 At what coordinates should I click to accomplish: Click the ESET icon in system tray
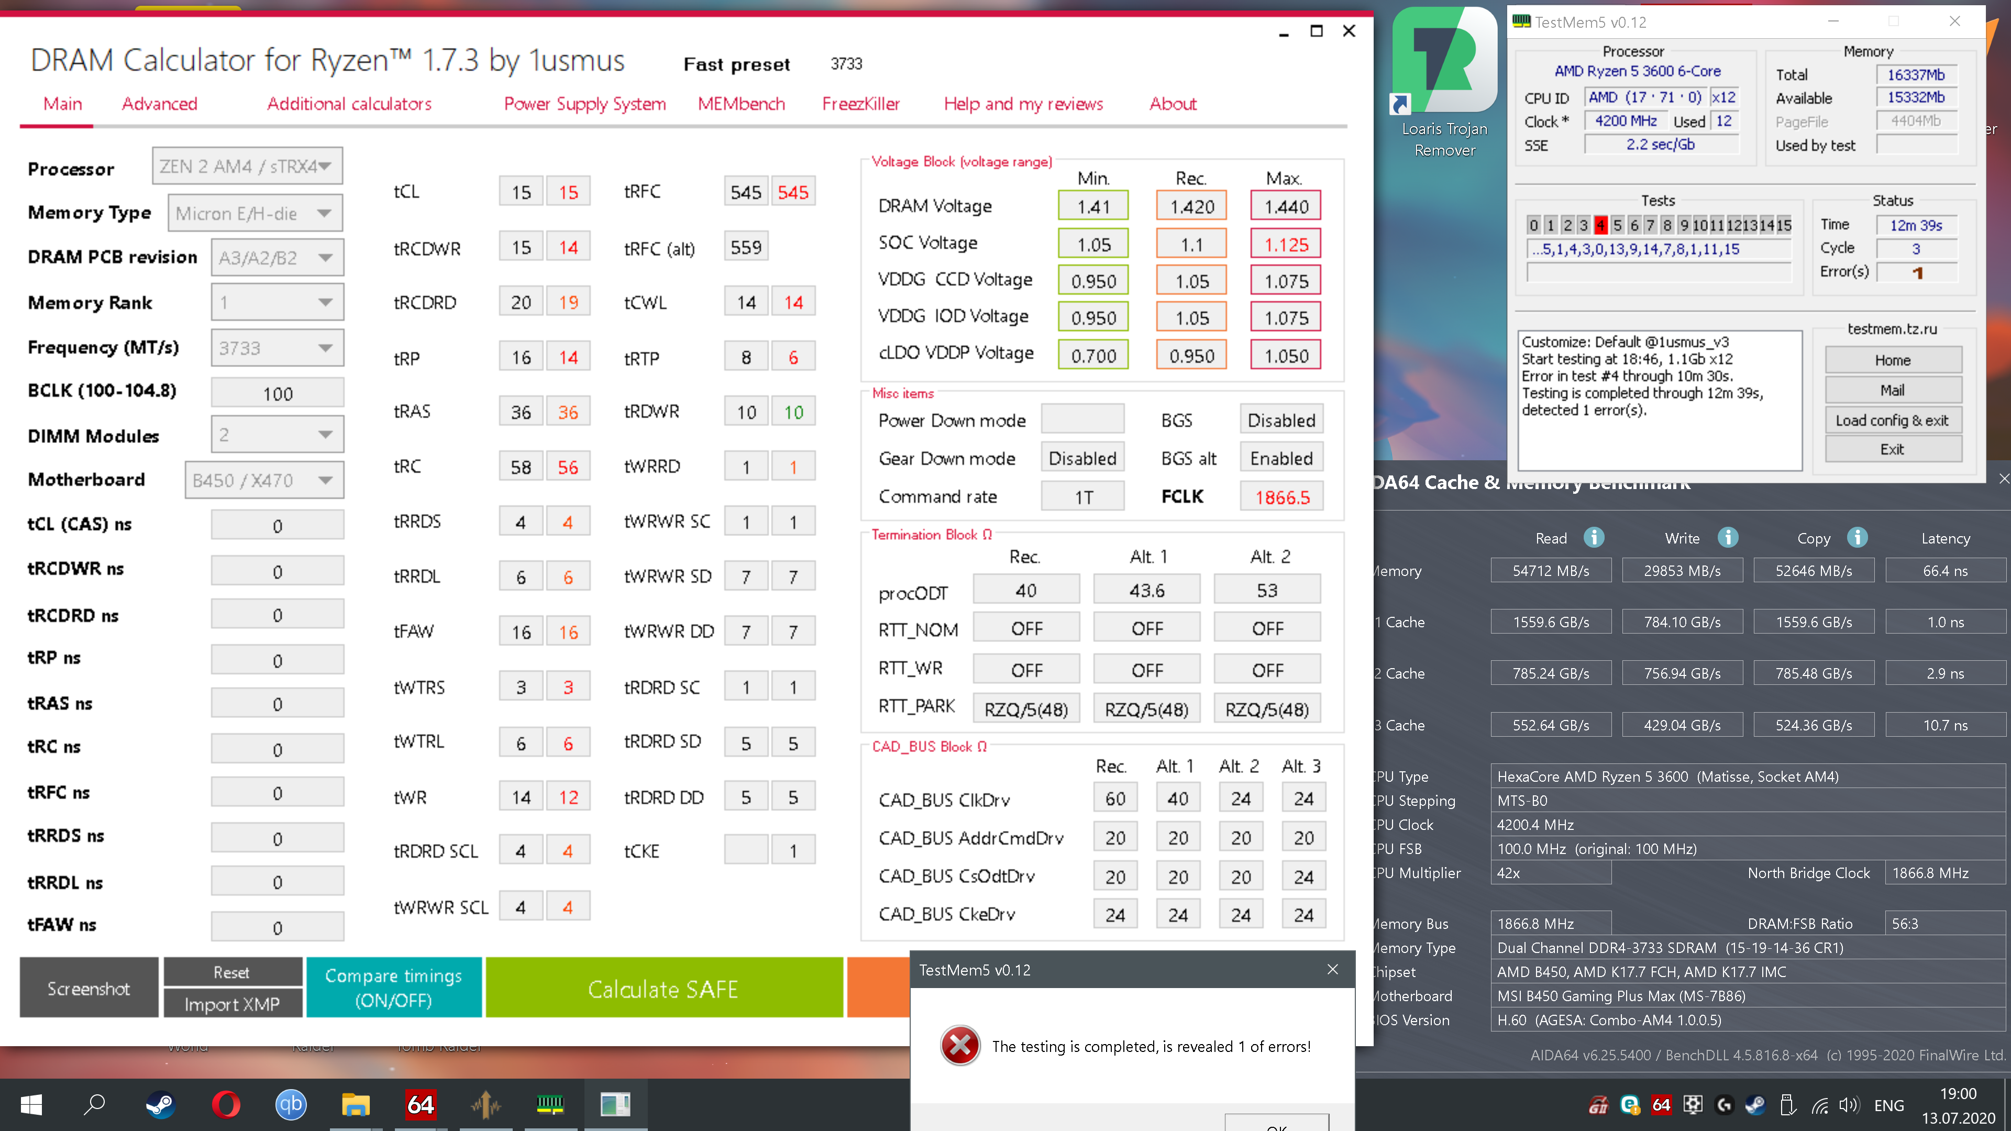coord(1629,1105)
